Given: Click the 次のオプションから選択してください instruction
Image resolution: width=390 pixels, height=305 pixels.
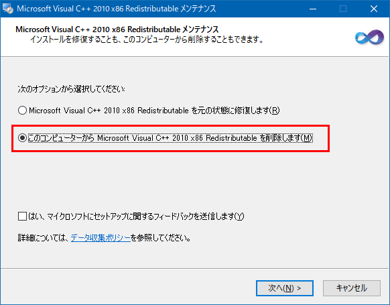Looking at the screenshot, I should point(71,88).
